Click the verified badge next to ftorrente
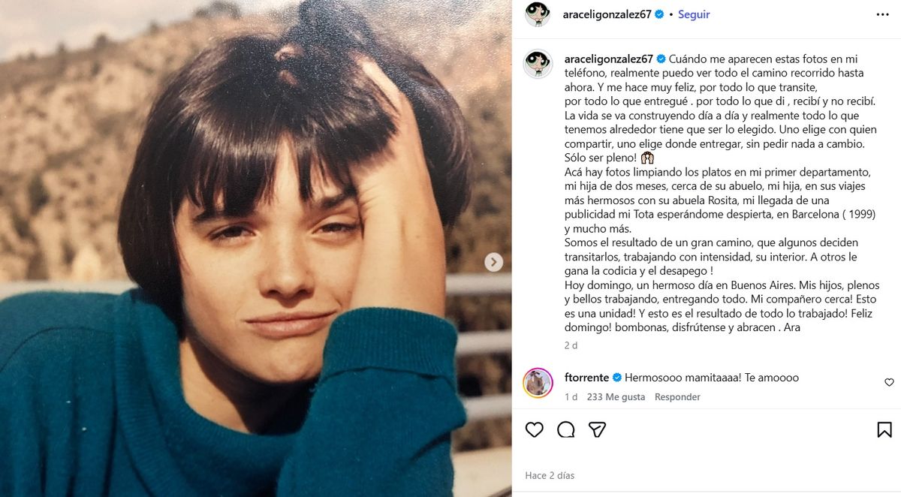 pos(617,378)
